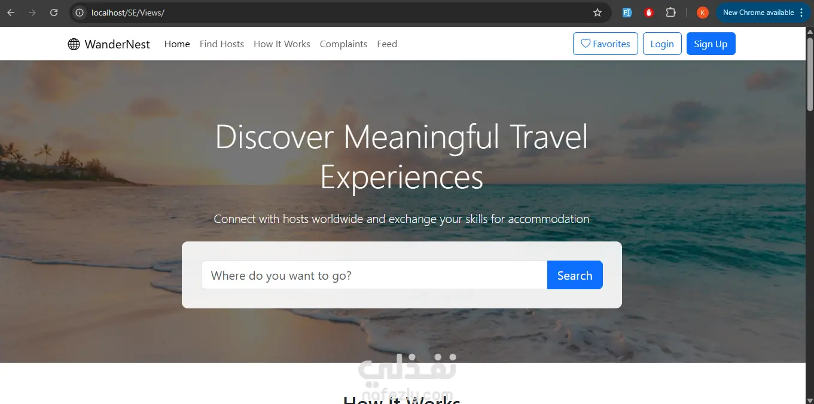The image size is (814, 404).
Task: Reload the page with the refresh icon
Action: pyautogui.click(x=54, y=13)
